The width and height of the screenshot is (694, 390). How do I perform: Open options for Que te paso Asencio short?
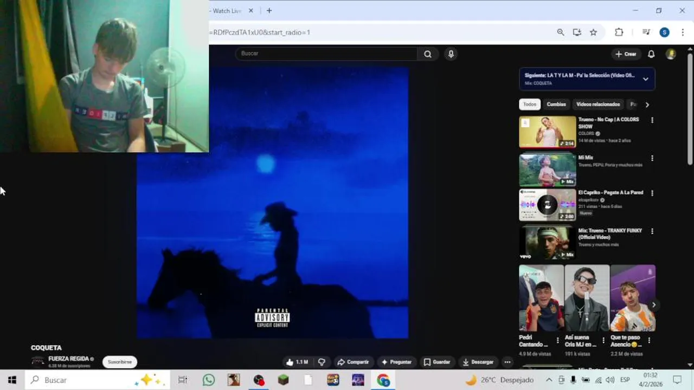coord(649,341)
